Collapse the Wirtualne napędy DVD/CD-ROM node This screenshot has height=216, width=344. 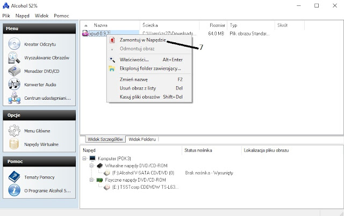click(x=91, y=166)
